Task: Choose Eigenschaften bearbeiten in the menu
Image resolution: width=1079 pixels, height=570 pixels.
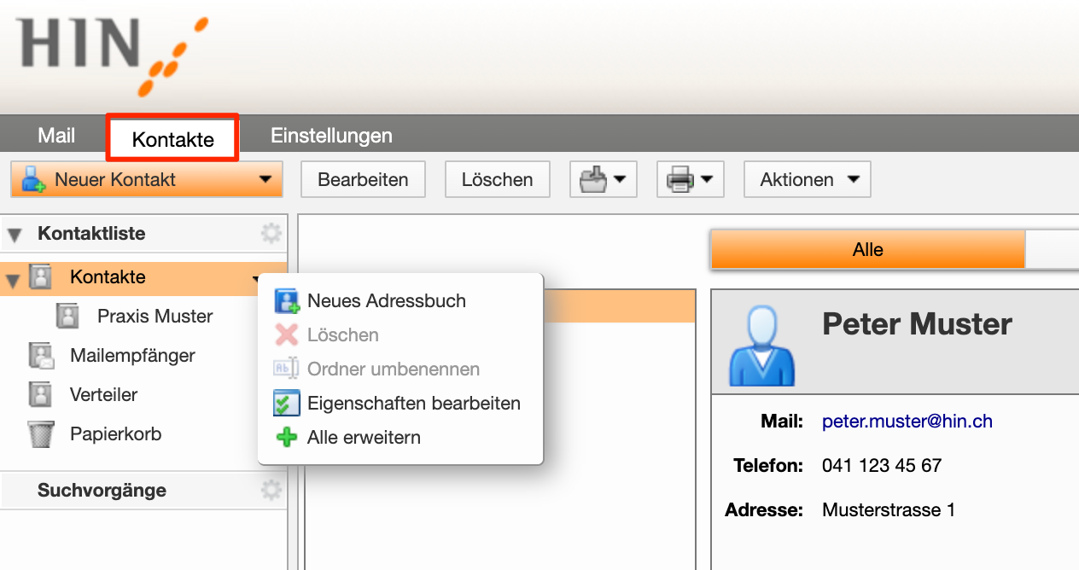Action: pos(414,404)
